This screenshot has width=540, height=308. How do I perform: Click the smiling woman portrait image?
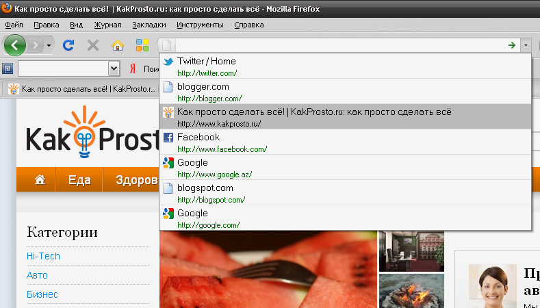(x=493, y=286)
